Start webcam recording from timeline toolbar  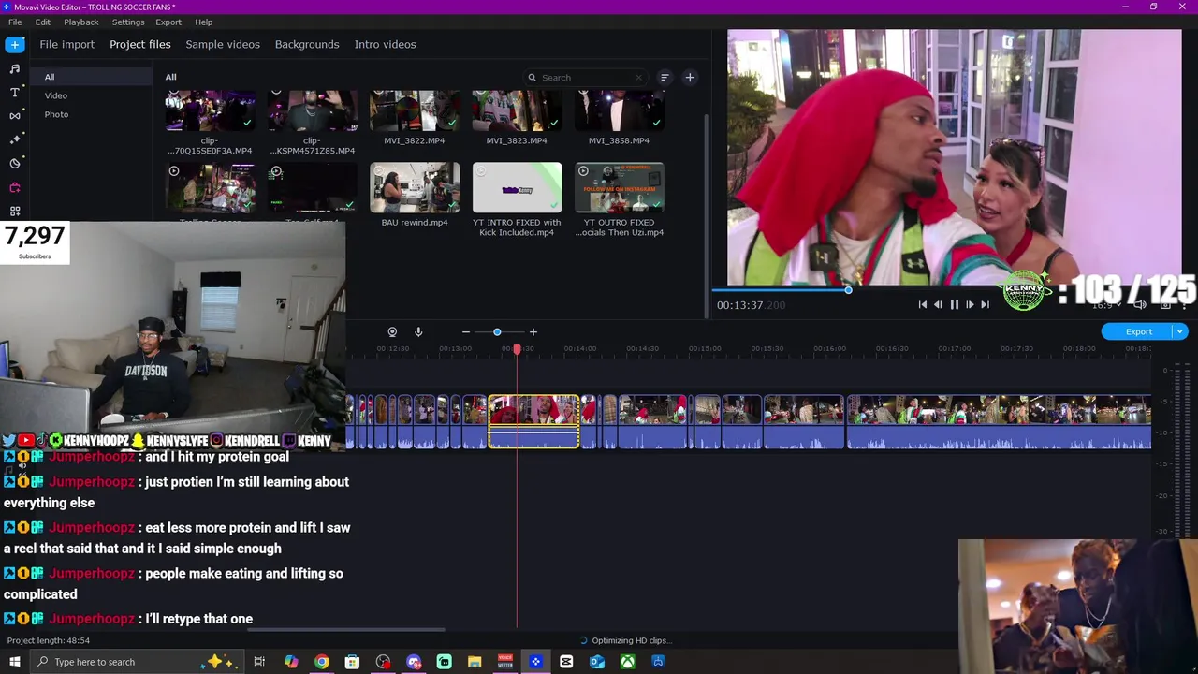(x=392, y=332)
